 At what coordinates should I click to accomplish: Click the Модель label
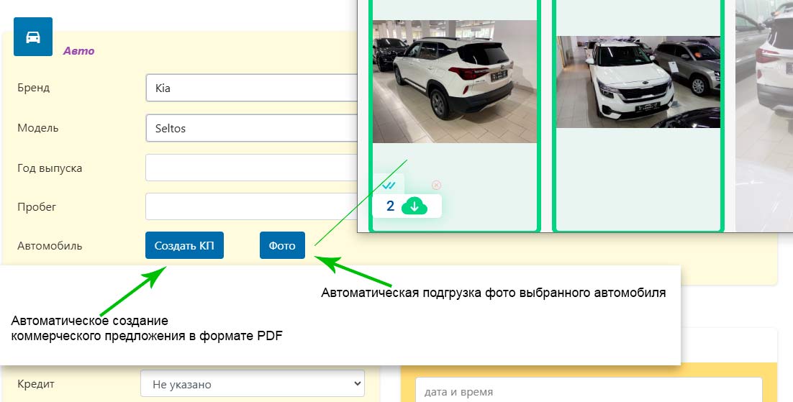[38, 128]
